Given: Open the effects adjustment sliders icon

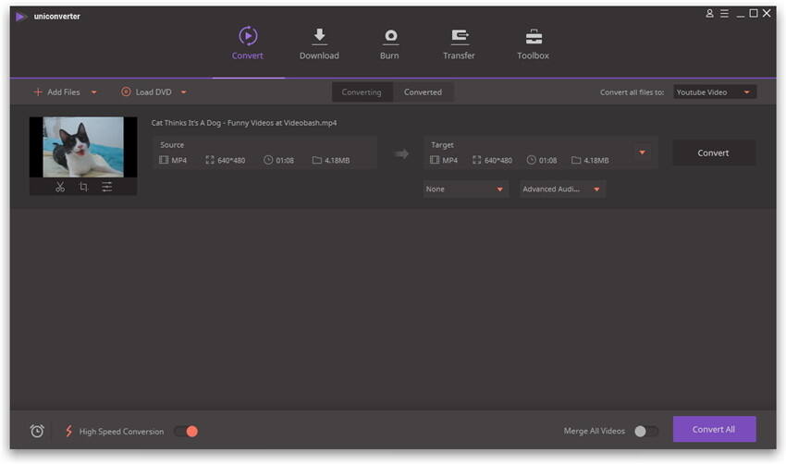Looking at the screenshot, I should click(106, 187).
